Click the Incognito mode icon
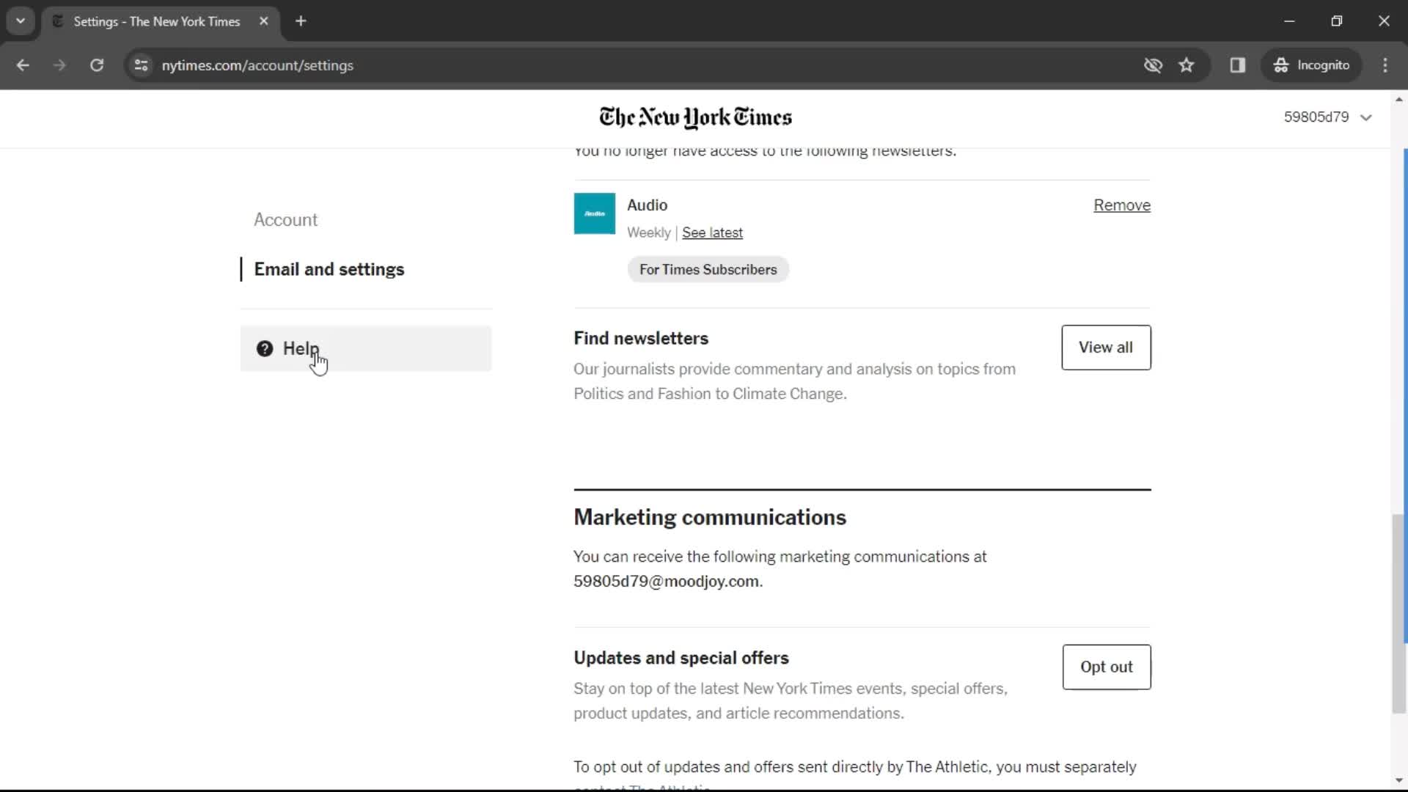This screenshot has width=1408, height=792. tap(1318, 65)
